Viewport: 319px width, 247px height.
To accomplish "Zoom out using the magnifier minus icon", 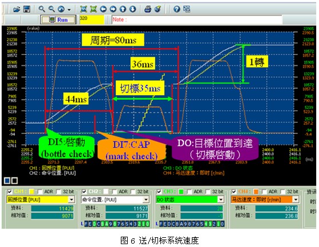I will click(52, 9).
